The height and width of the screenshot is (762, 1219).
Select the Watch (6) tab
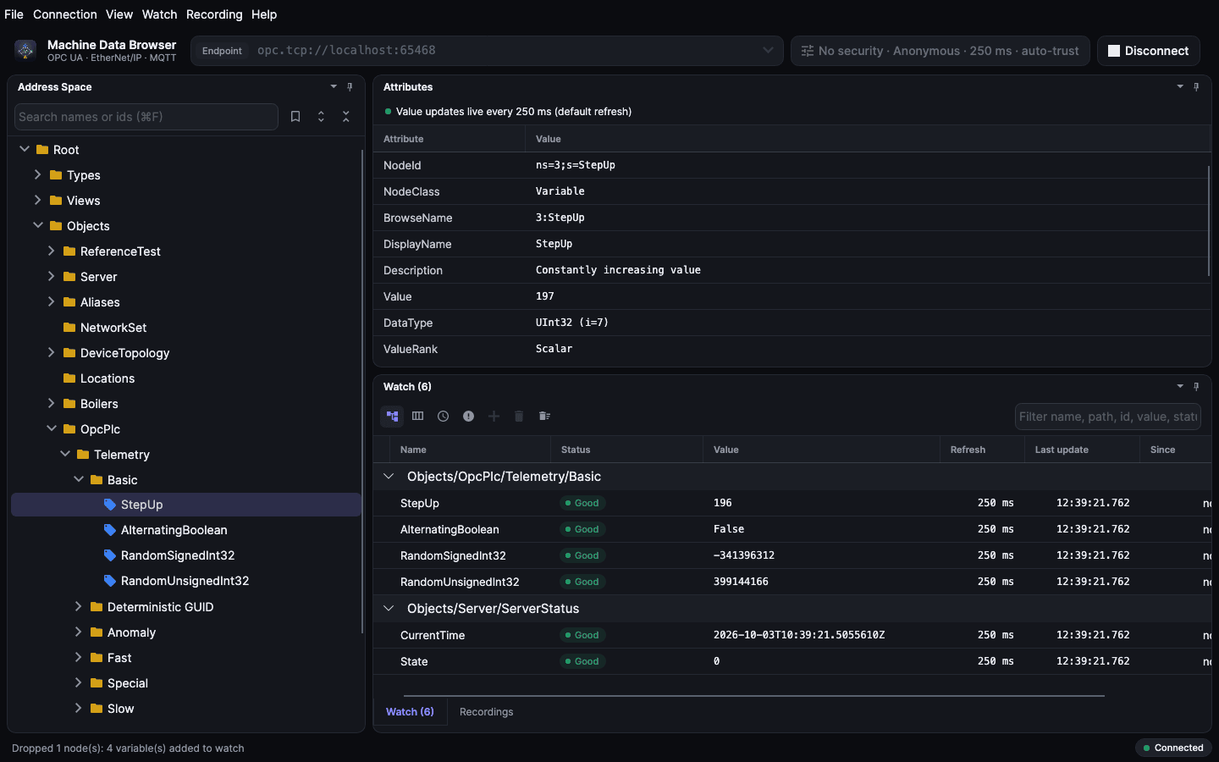[x=410, y=712]
